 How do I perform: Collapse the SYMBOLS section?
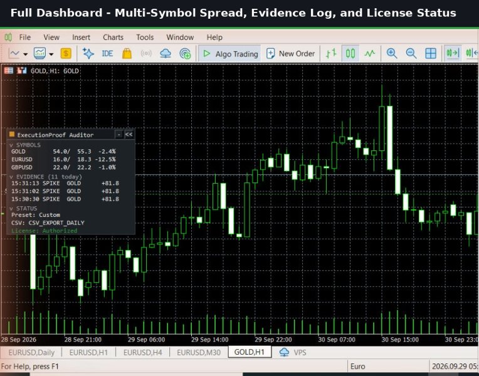[25, 145]
